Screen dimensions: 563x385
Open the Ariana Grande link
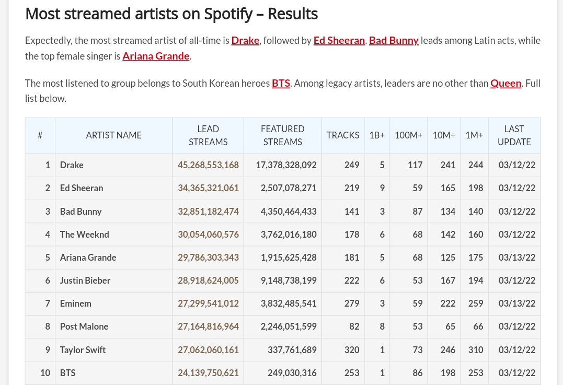(156, 56)
